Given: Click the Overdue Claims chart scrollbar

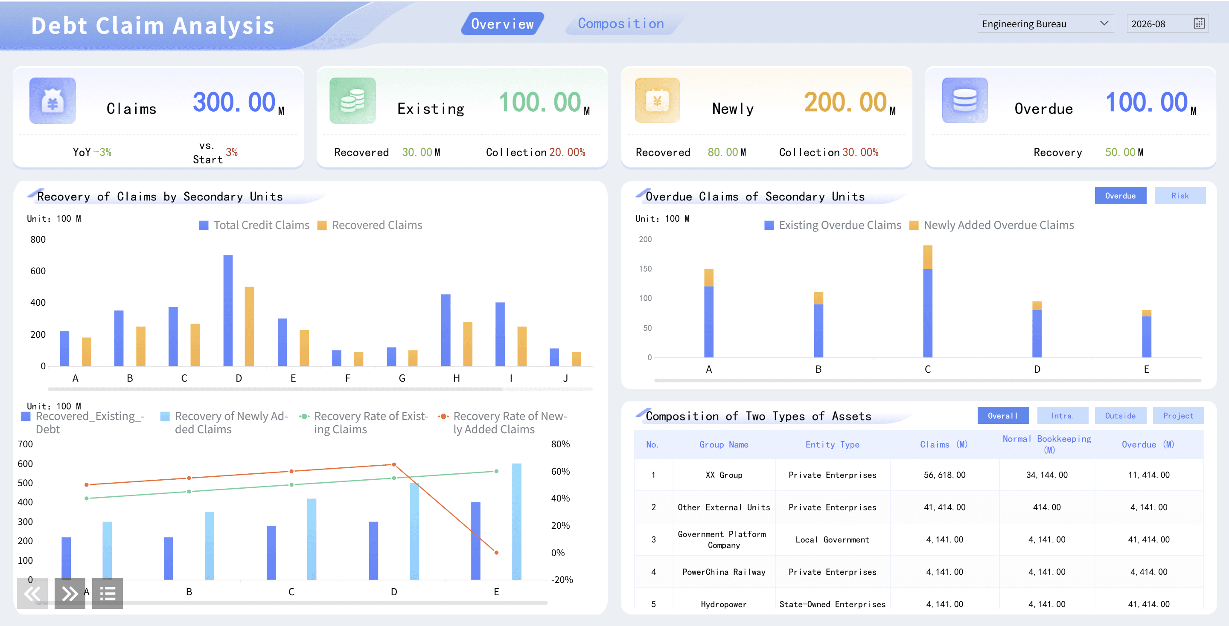Looking at the screenshot, I should (x=927, y=380).
